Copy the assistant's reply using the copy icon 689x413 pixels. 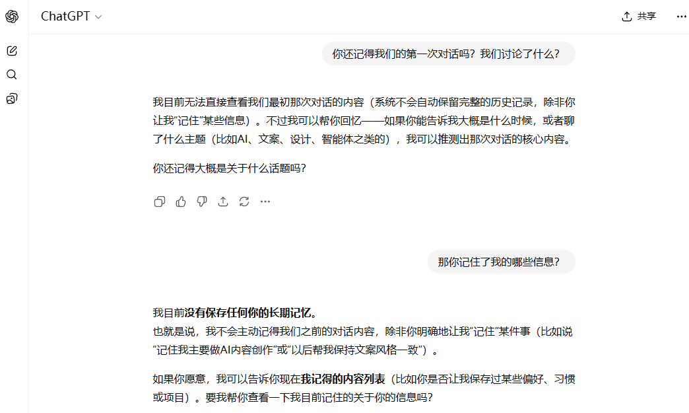point(159,202)
